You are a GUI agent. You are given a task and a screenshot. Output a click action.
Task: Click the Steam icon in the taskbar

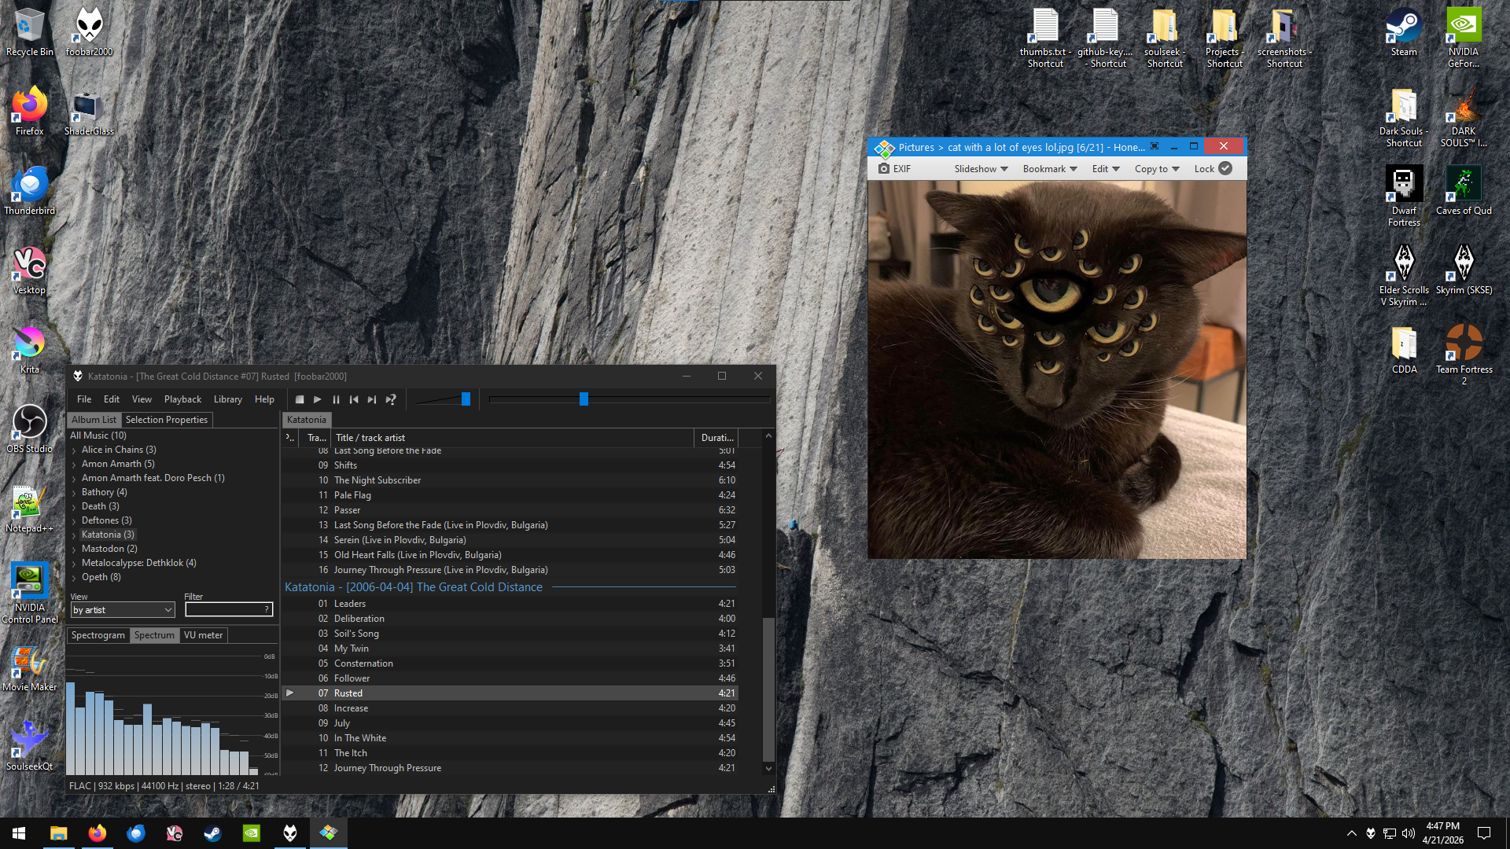tap(212, 833)
